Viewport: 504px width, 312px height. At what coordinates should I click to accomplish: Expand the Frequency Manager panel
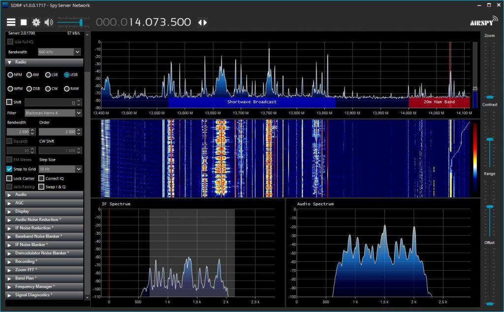(31, 286)
